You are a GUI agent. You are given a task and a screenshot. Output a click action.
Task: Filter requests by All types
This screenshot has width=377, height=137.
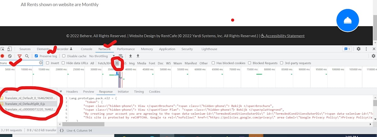(92, 63)
